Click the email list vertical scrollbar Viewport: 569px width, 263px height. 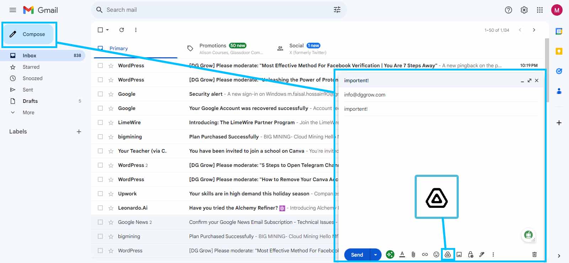coord(547,70)
